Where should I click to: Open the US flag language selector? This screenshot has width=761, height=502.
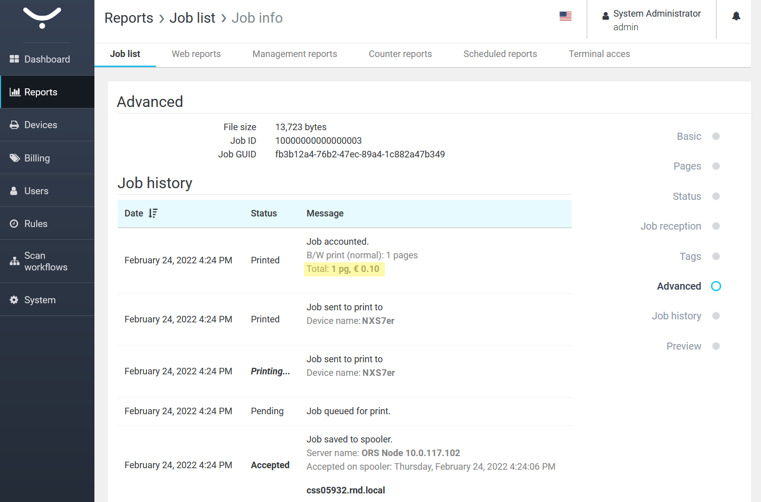point(565,17)
